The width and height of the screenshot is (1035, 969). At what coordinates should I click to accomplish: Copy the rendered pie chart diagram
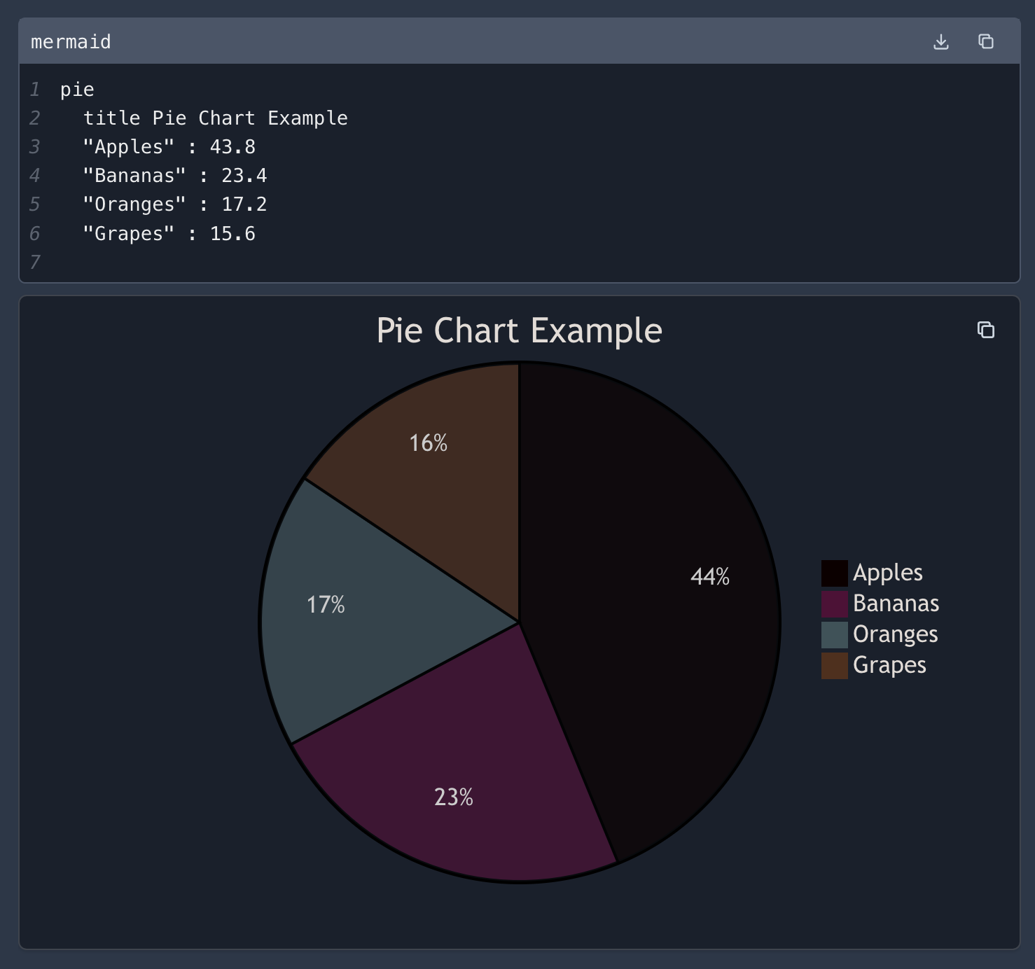click(x=986, y=330)
